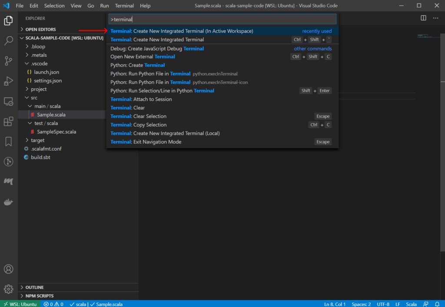Run Terminal: Create New Integrated Terminal (Local)

click(x=165, y=133)
